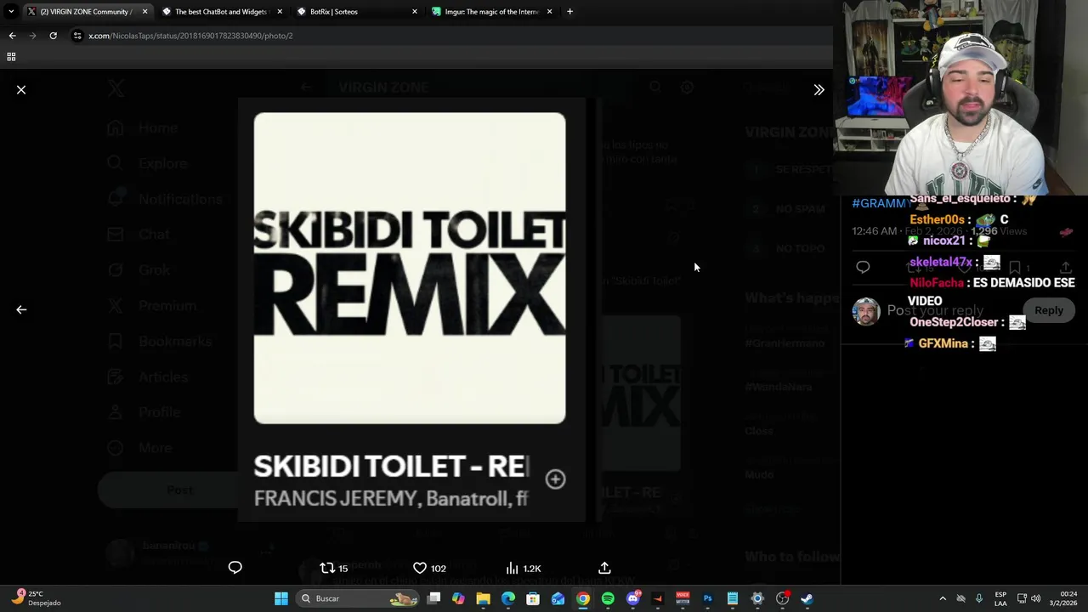Open Discord from the taskbar
Screen dimensions: 1088x612
(x=632, y=598)
